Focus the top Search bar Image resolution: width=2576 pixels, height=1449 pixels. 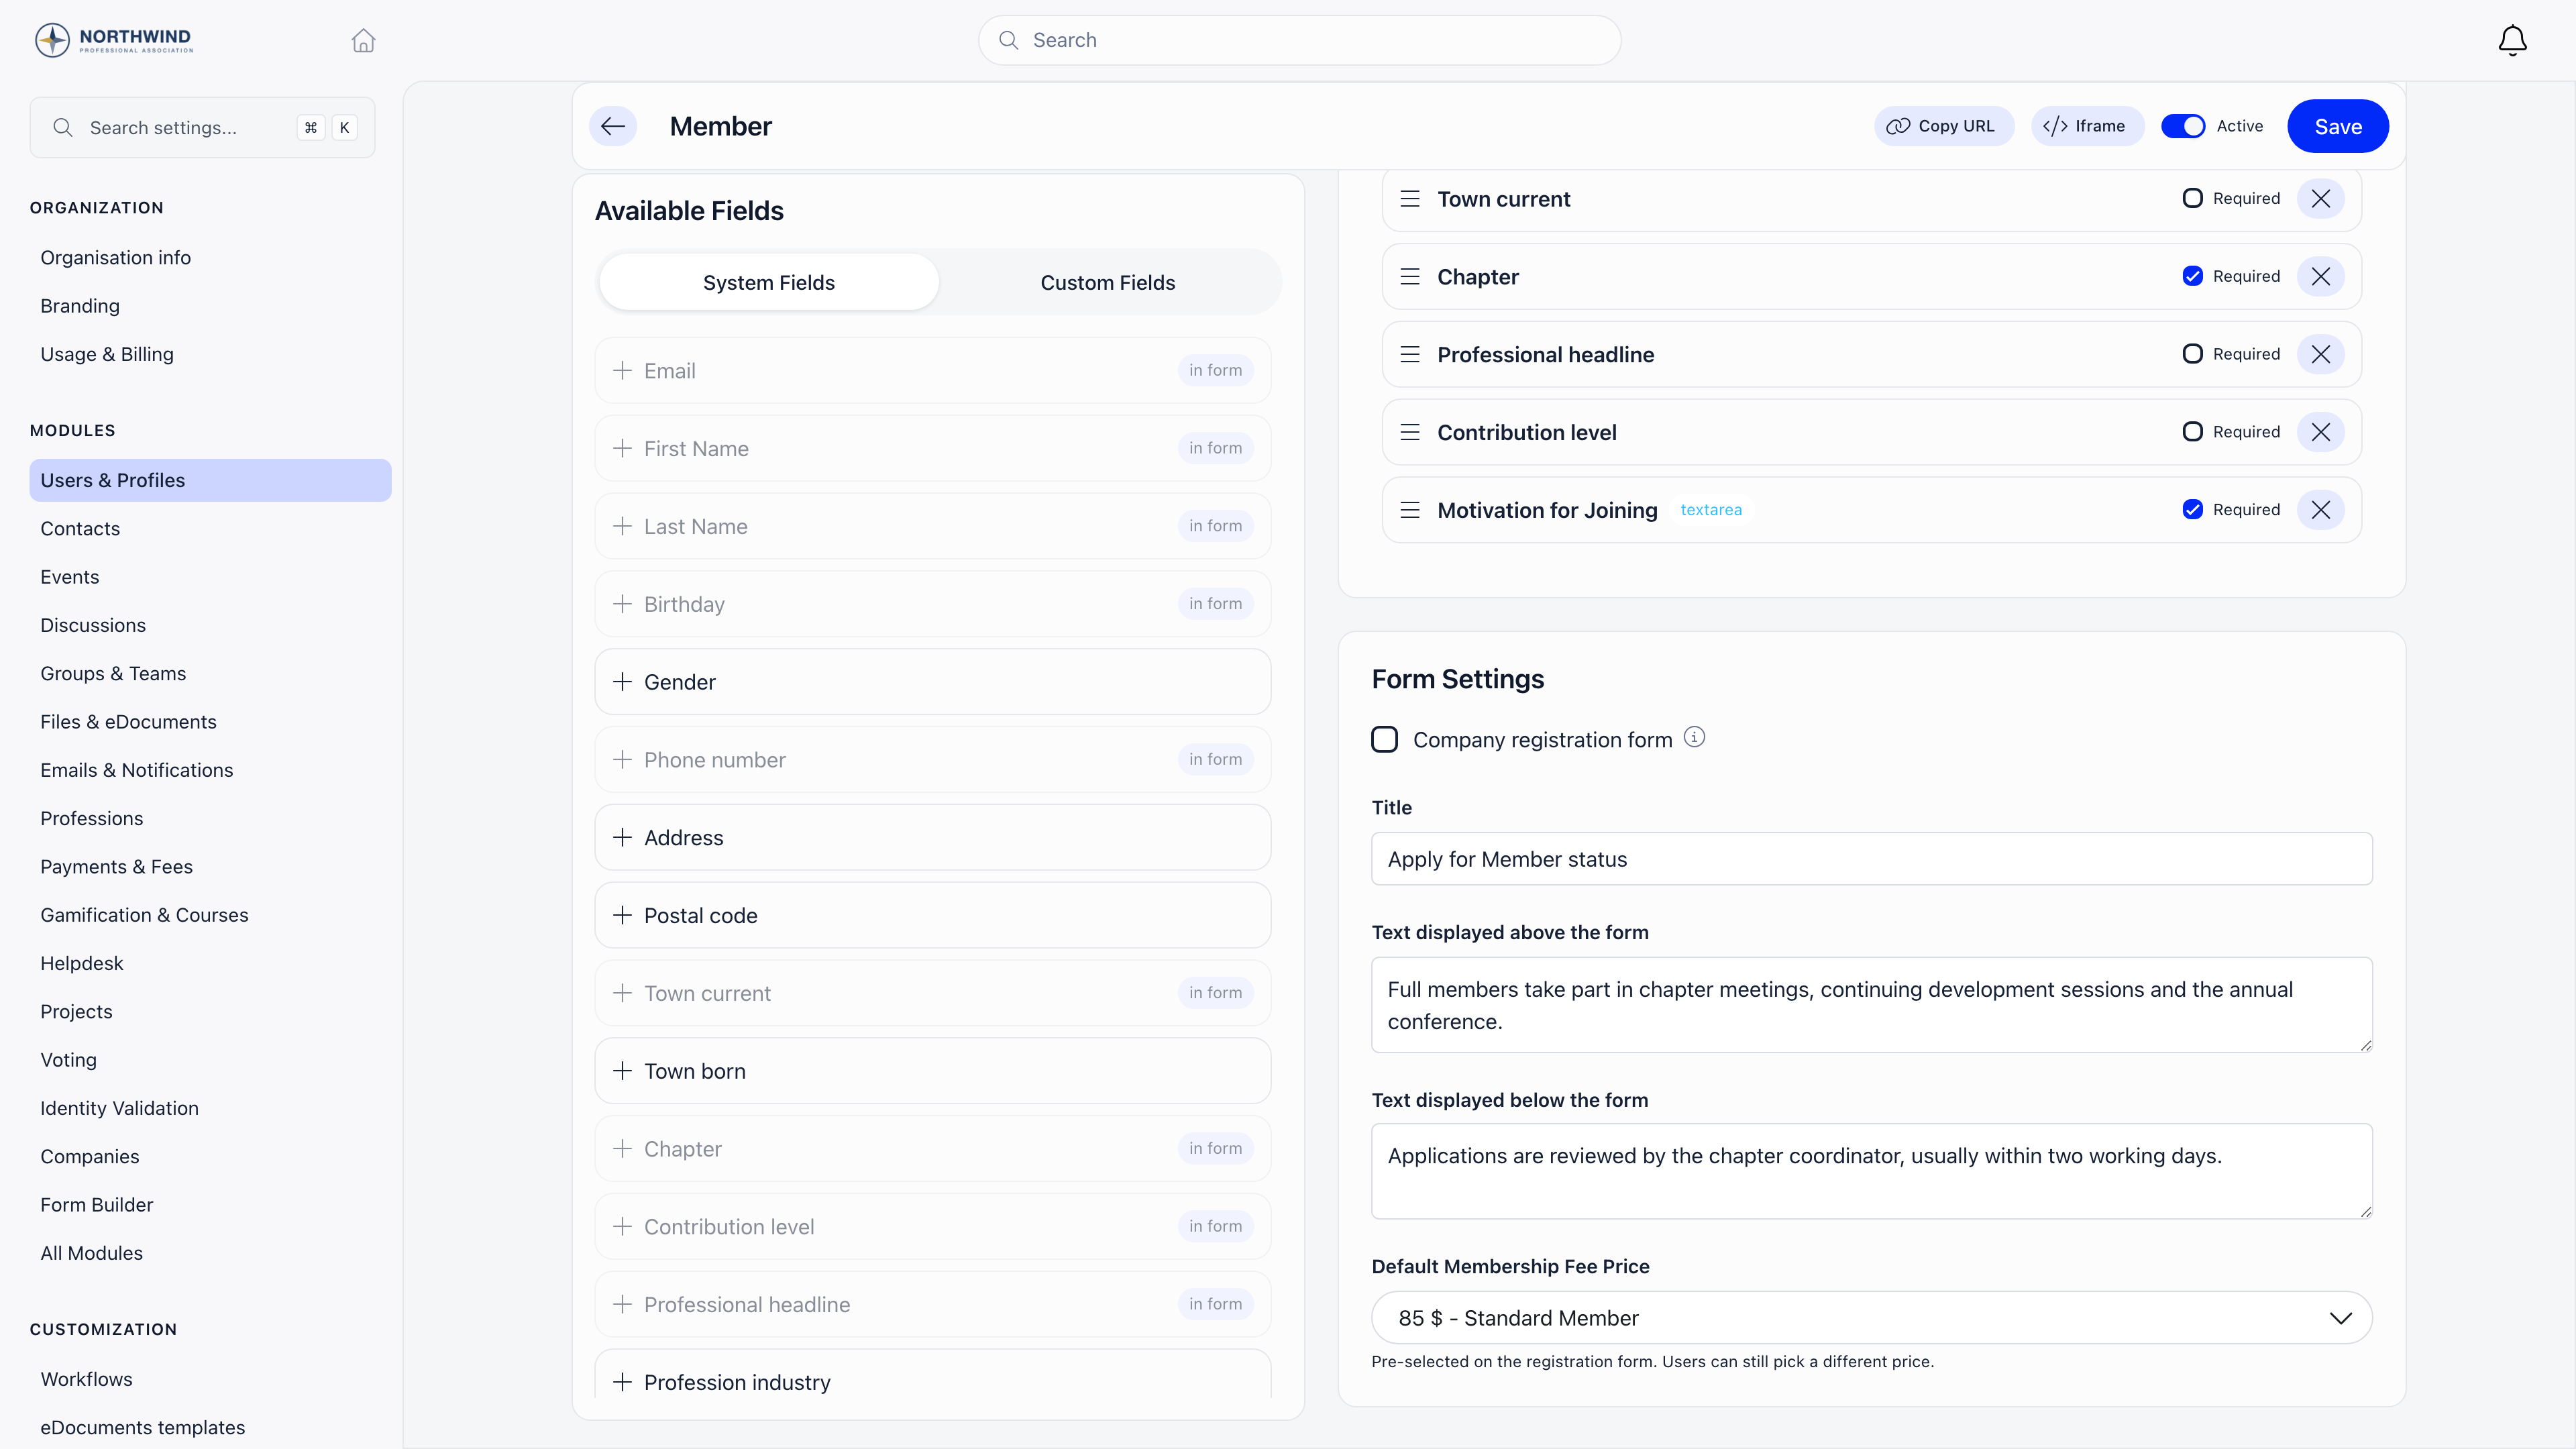pos(1299,40)
